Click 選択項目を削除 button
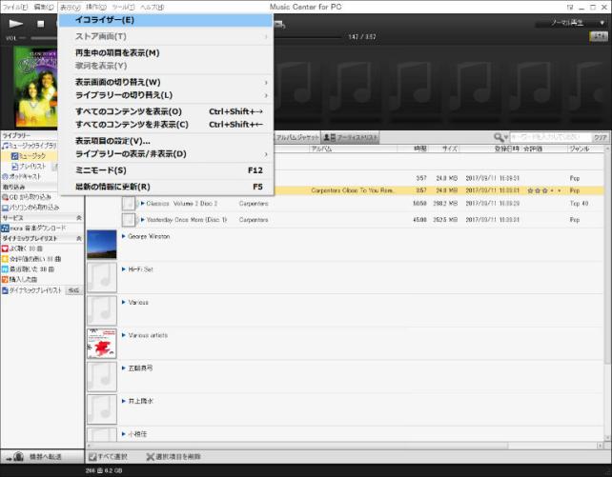The image size is (612, 477). (x=173, y=456)
